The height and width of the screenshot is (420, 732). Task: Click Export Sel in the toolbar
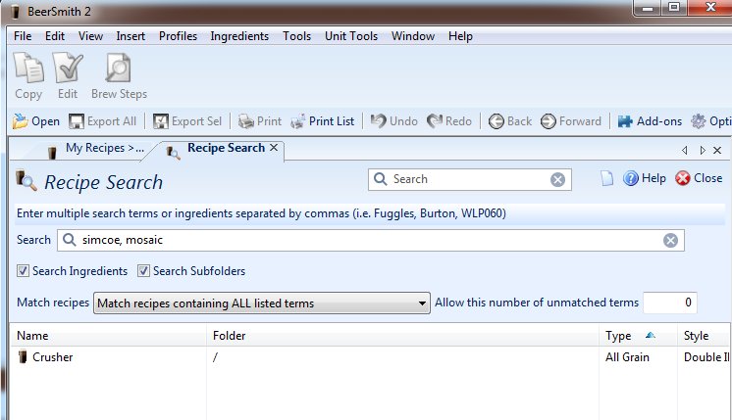coord(187,121)
